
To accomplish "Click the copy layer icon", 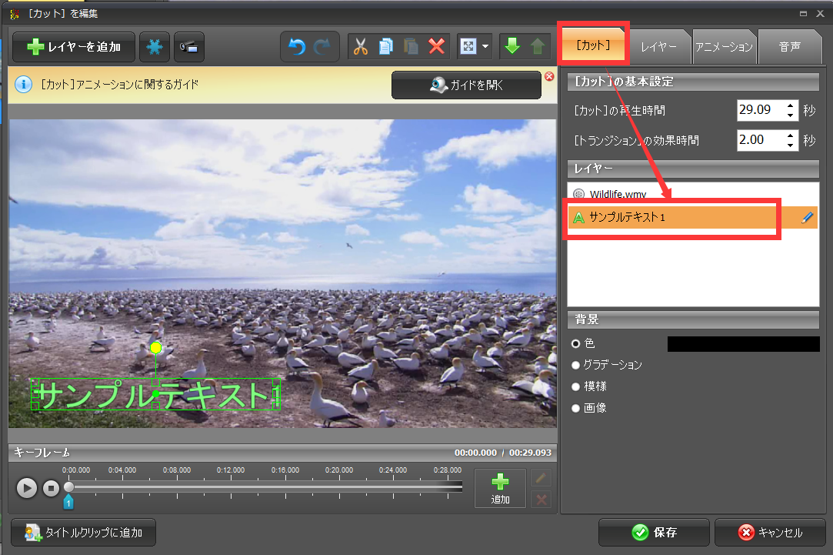I will pyautogui.click(x=385, y=47).
